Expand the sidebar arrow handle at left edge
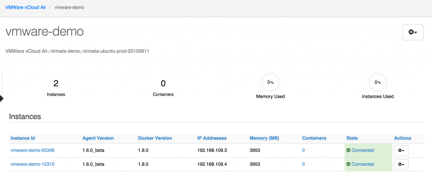Image resolution: width=432 pixels, height=180 pixels. 2,98
